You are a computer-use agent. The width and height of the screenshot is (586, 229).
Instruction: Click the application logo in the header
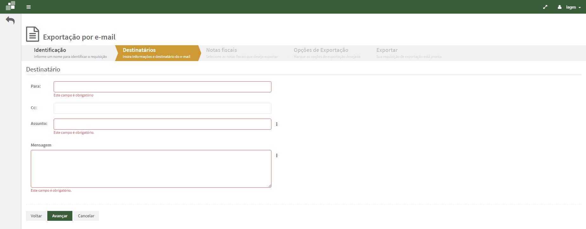pyautogui.click(x=10, y=6)
